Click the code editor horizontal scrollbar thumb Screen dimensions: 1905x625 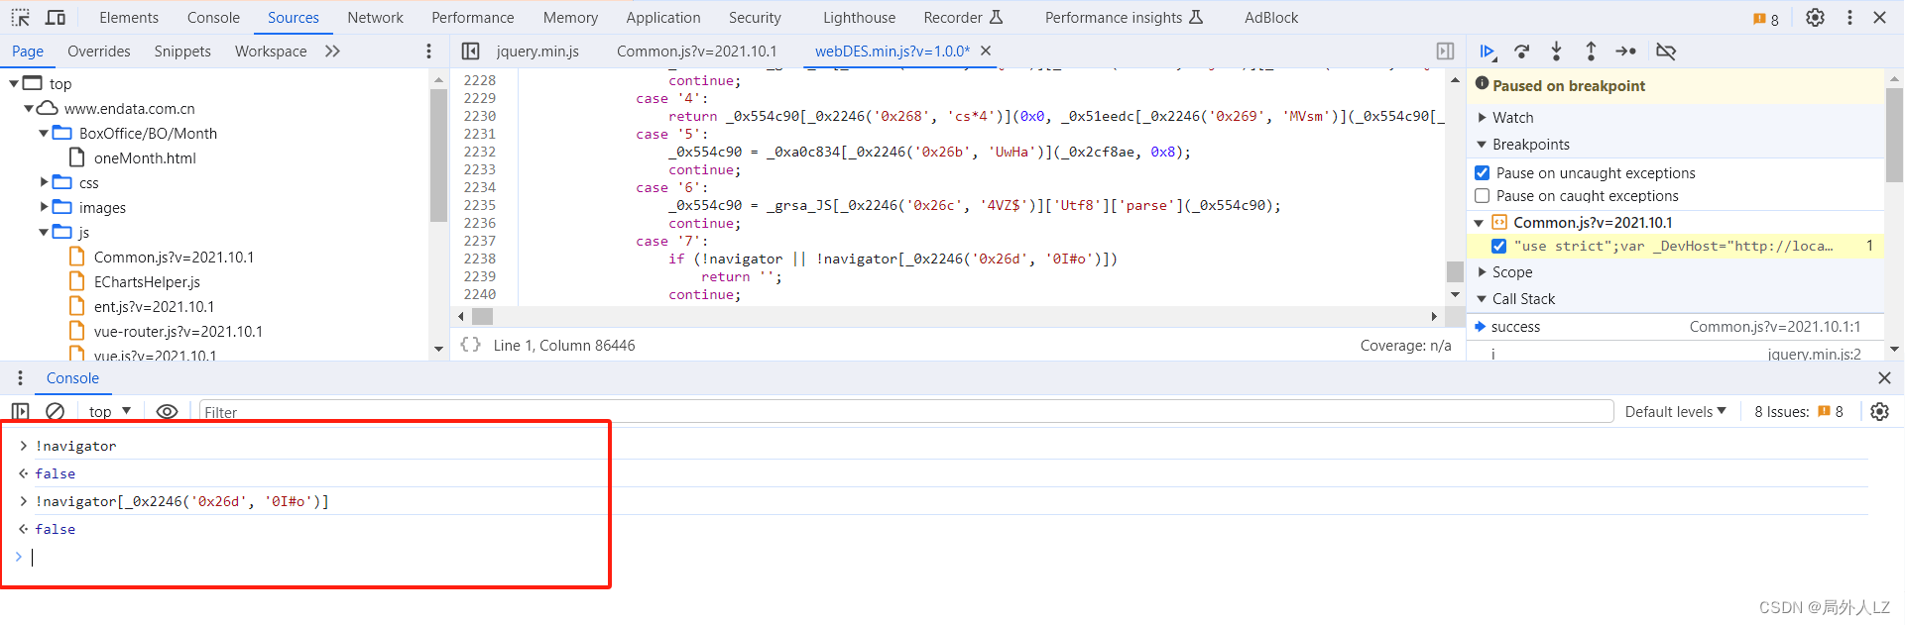pos(482,316)
